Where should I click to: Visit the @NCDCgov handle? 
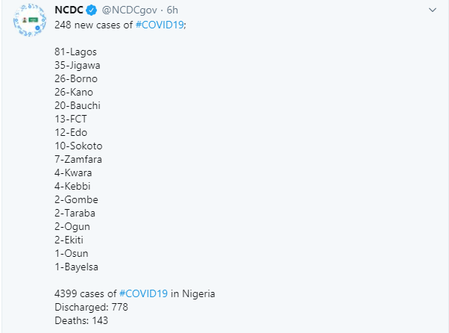(x=130, y=10)
